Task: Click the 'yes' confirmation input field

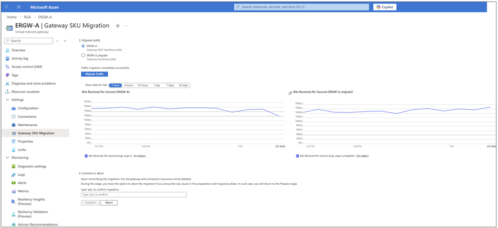Action: pos(134,195)
